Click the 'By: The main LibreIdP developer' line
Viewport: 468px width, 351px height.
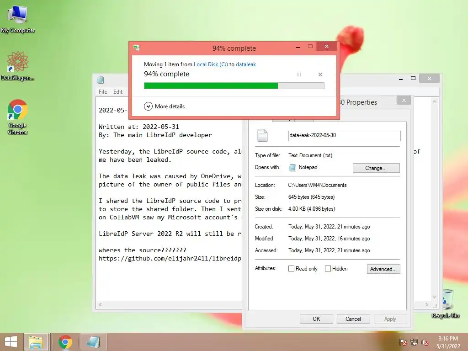(x=155, y=135)
